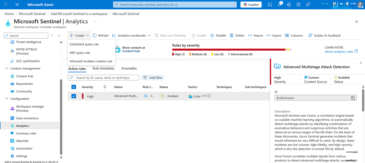Switch to Anomalies tab
This screenshot has width=365, height=163.
click(129, 69)
